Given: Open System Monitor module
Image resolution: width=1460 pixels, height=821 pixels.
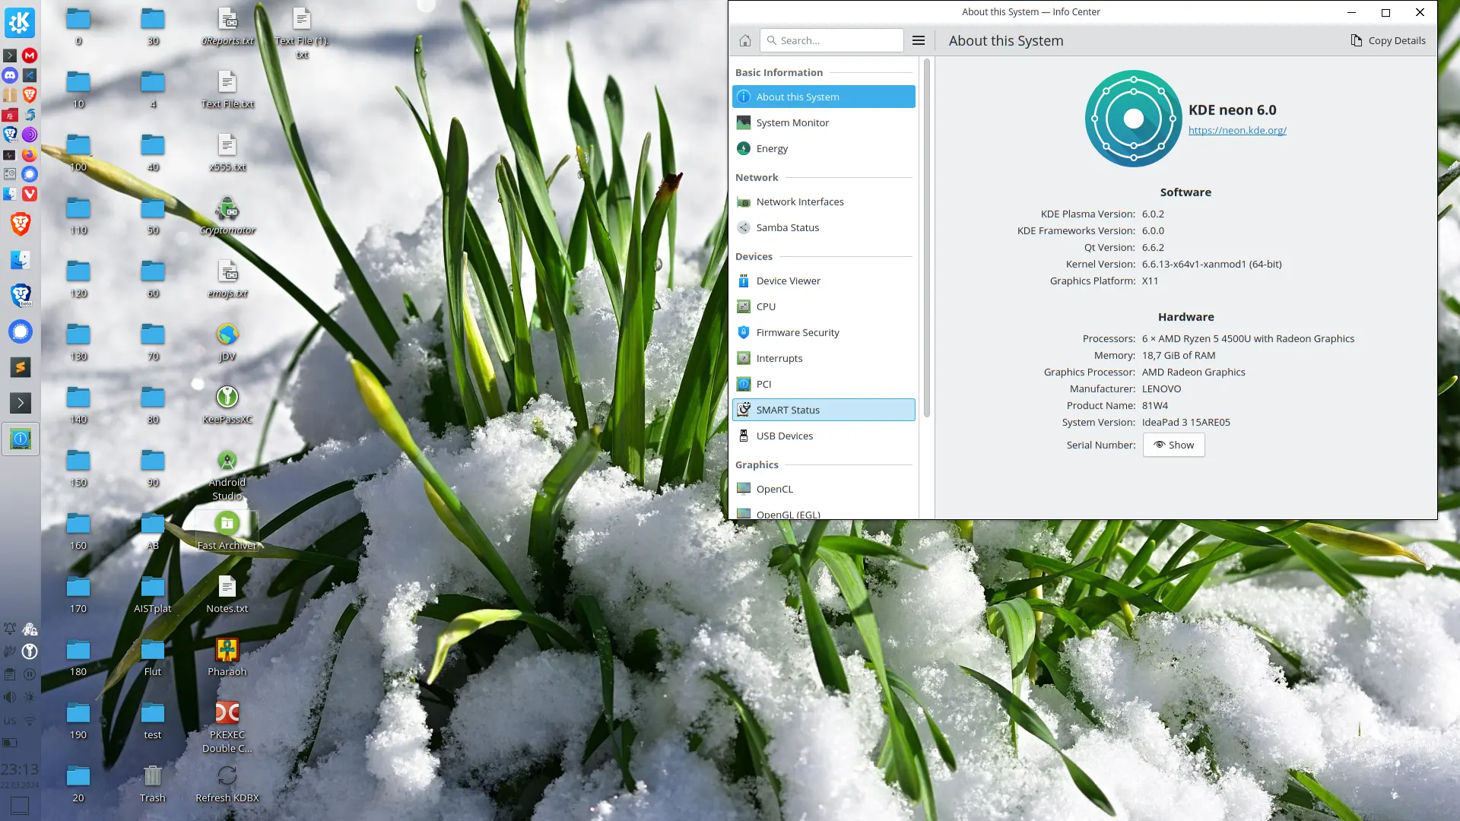Looking at the screenshot, I should (x=824, y=122).
